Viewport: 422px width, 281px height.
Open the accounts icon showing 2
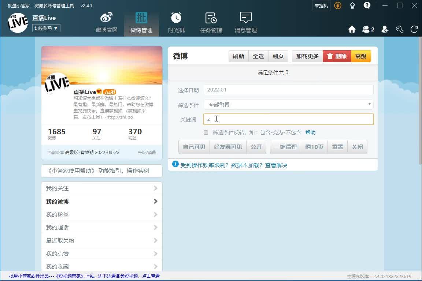tap(368, 30)
